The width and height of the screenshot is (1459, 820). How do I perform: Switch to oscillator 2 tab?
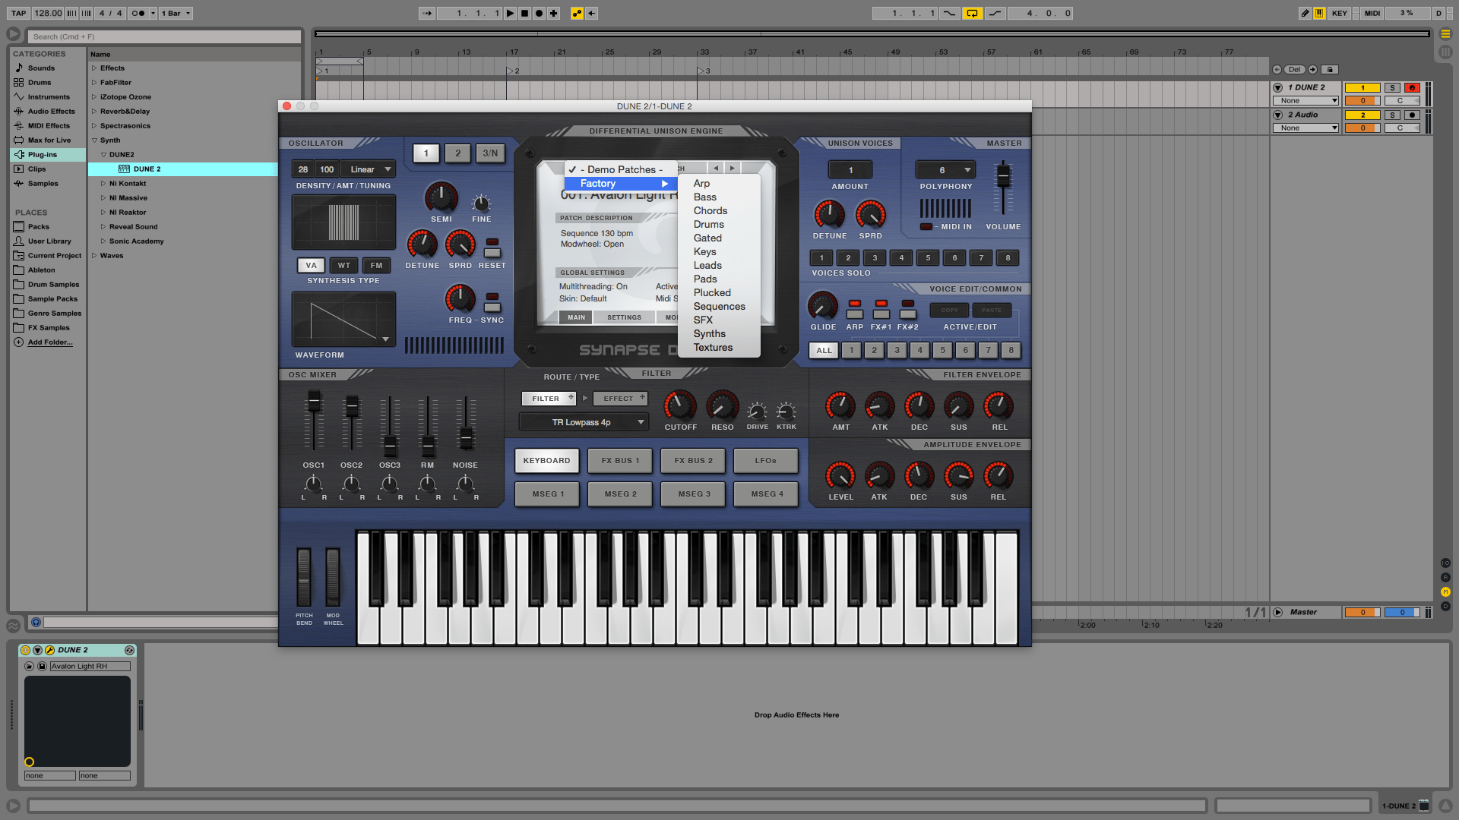pyautogui.click(x=457, y=153)
